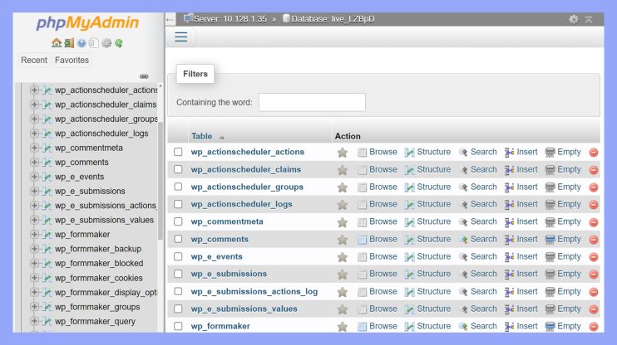Expand wp_formmaker tree node
Screen dimensions: 617x345
[x=34, y=235]
